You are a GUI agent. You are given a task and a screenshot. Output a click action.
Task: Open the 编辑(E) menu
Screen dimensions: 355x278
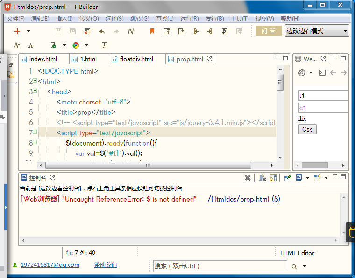[x=40, y=19]
